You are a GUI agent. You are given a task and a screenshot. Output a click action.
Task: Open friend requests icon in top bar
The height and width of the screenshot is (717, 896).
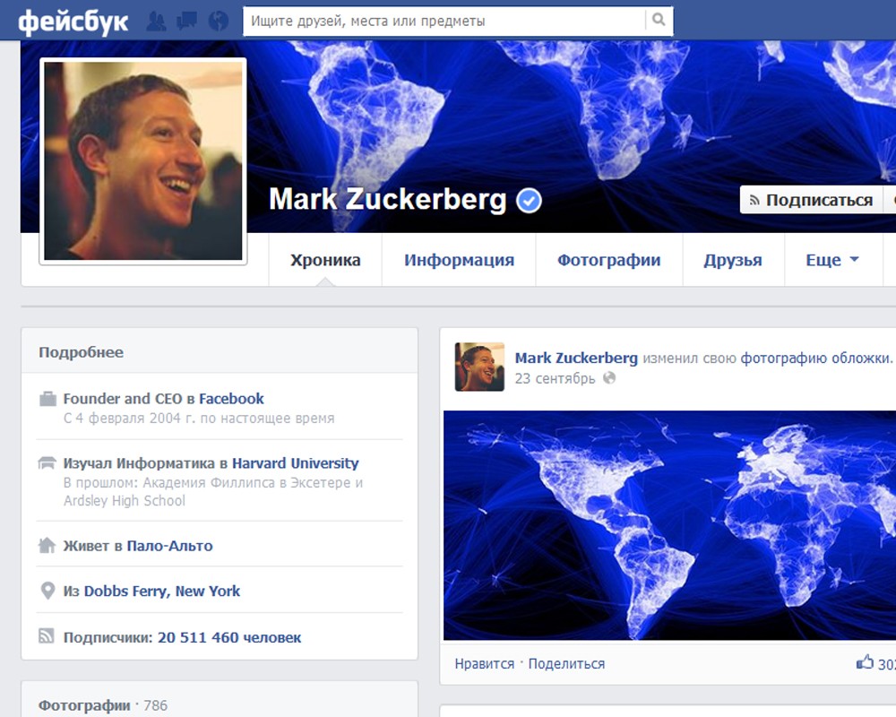pos(156,22)
